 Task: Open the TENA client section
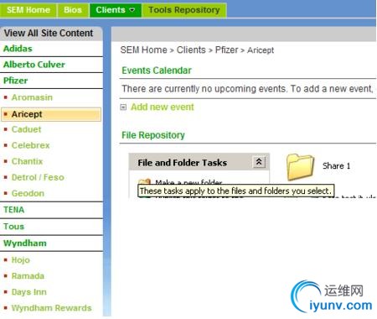[x=13, y=210]
